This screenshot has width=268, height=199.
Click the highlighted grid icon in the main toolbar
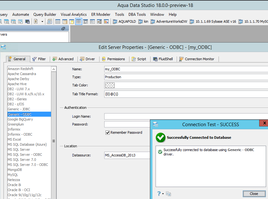[x=78, y=21]
